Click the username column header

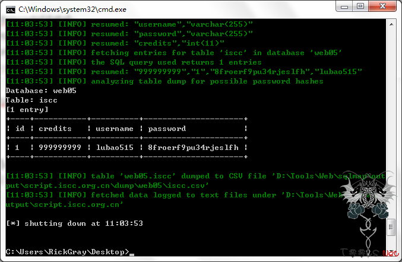click(x=115, y=129)
